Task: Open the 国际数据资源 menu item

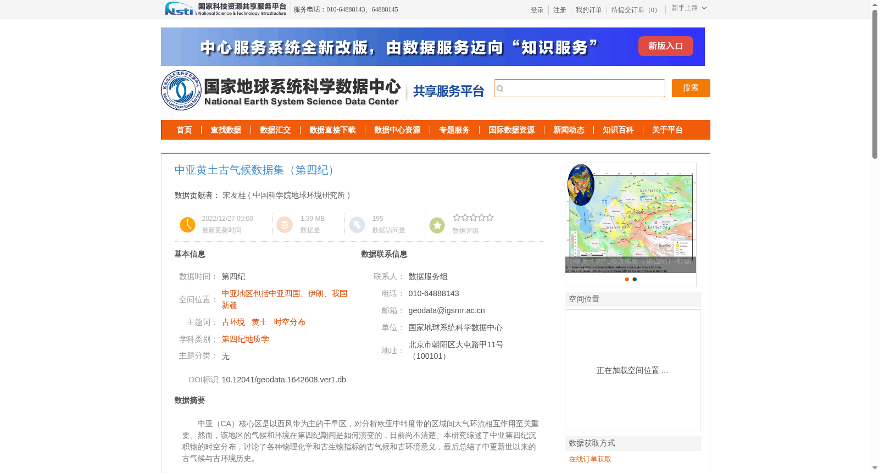Action: pyautogui.click(x=511, y=130)
